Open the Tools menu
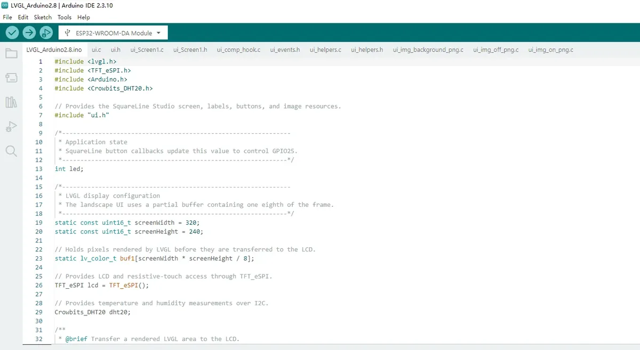This screenshot has height=350, width=640. (65, 17)
